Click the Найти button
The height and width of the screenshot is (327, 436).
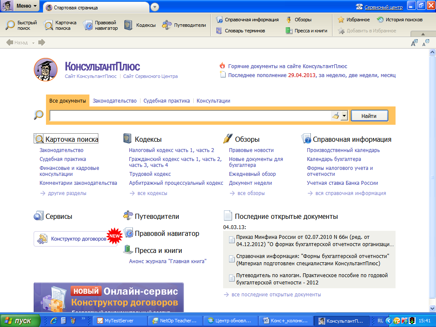[x=369, y=116]
